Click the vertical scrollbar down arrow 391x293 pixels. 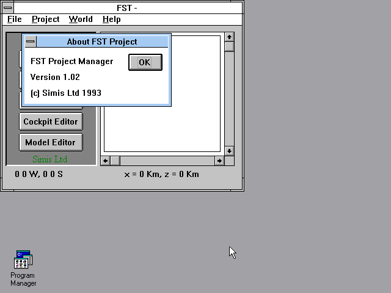(x=229, y=150)
